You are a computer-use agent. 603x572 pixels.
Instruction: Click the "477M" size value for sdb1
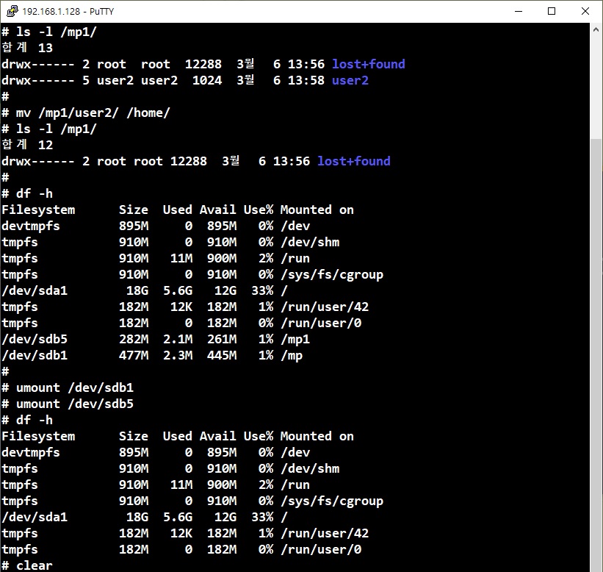(134, 355)
